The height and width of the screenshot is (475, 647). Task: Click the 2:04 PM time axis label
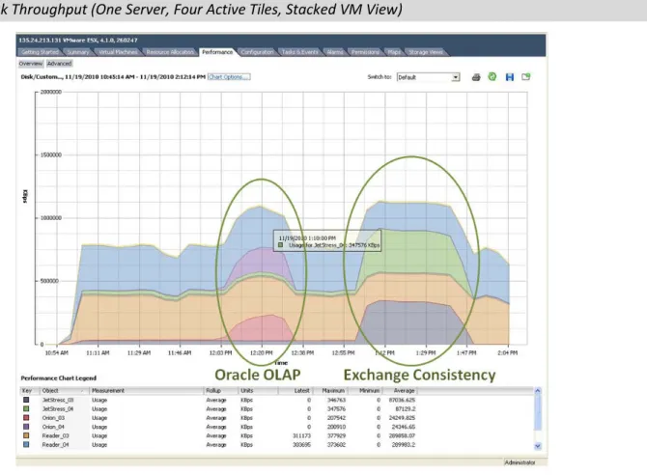pos(508,352)
